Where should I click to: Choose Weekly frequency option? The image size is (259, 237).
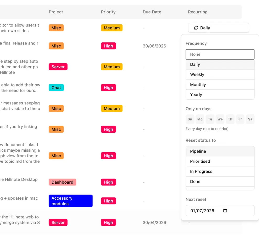(x=220, y=75)
